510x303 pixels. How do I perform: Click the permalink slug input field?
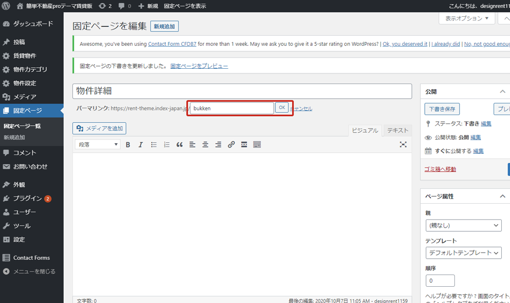tap(232, 108)
